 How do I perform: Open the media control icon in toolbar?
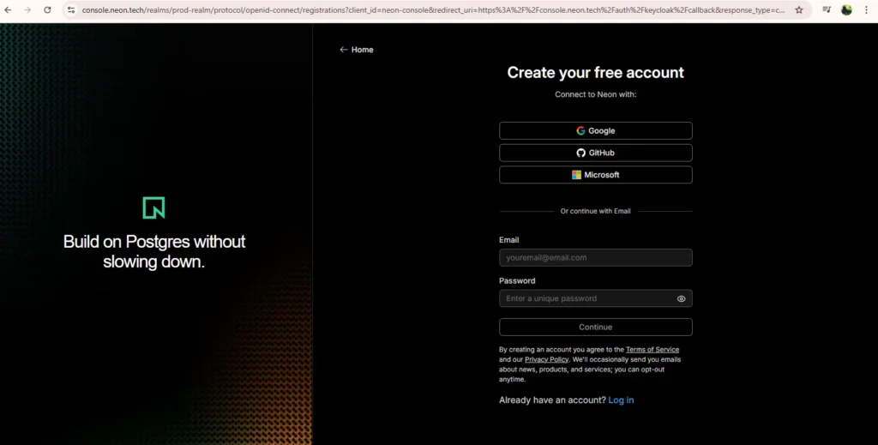(x=827, y=10)
